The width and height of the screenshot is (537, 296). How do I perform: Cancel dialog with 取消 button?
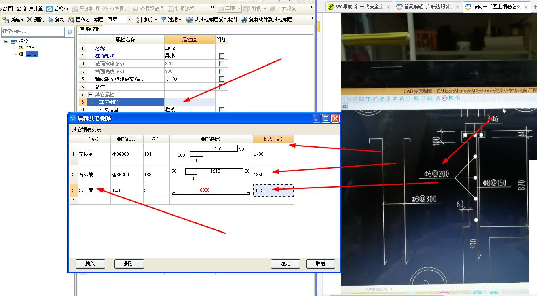321,263
